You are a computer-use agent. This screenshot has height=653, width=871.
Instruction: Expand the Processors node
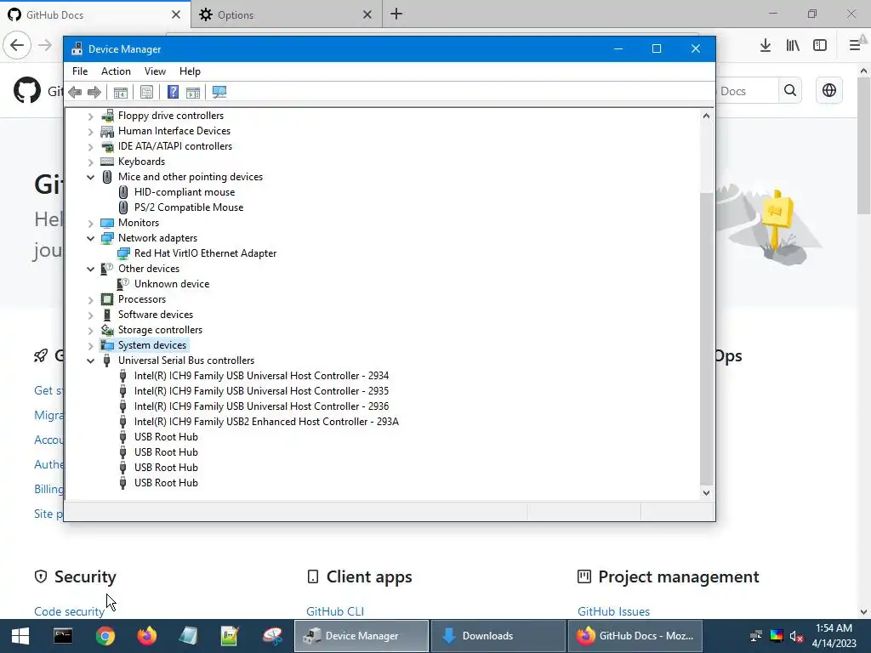click(x=90, y=300)
